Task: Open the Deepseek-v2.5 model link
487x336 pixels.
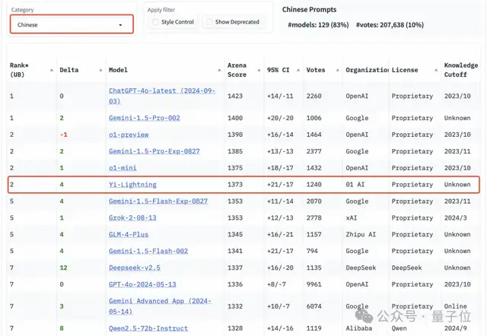Action: [135, 268]
